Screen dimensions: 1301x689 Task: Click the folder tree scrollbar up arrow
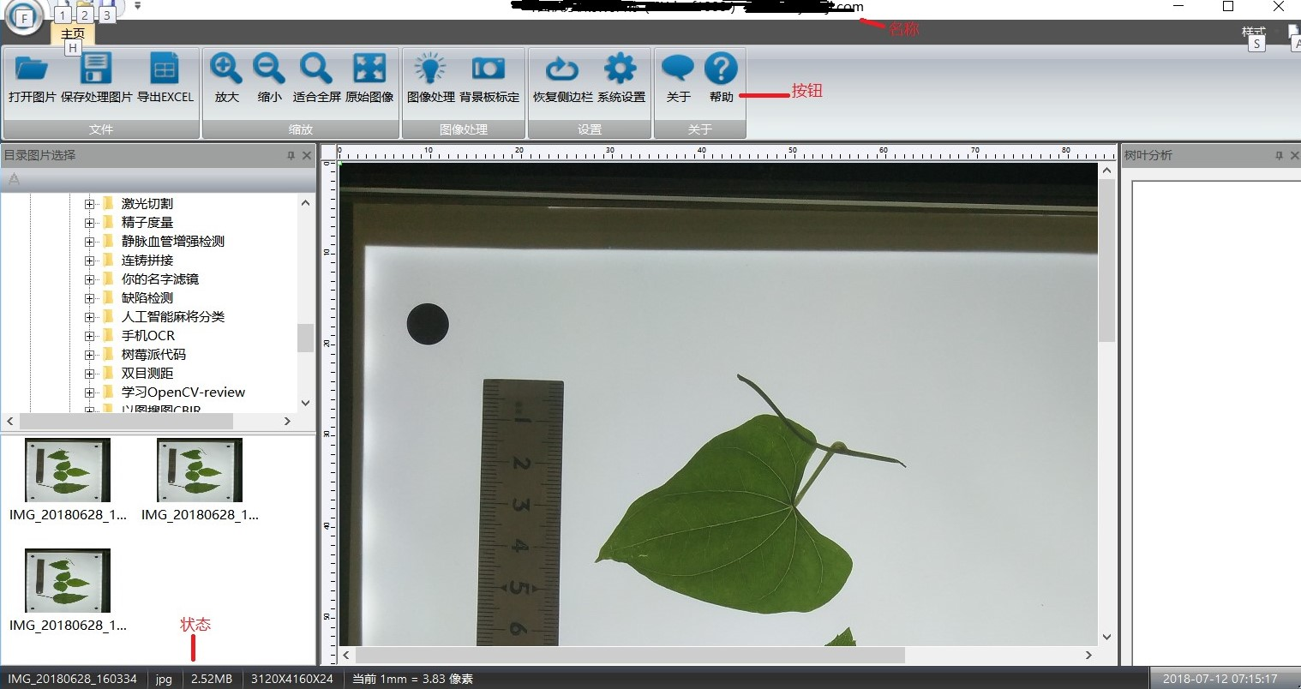tap(306, 203)
